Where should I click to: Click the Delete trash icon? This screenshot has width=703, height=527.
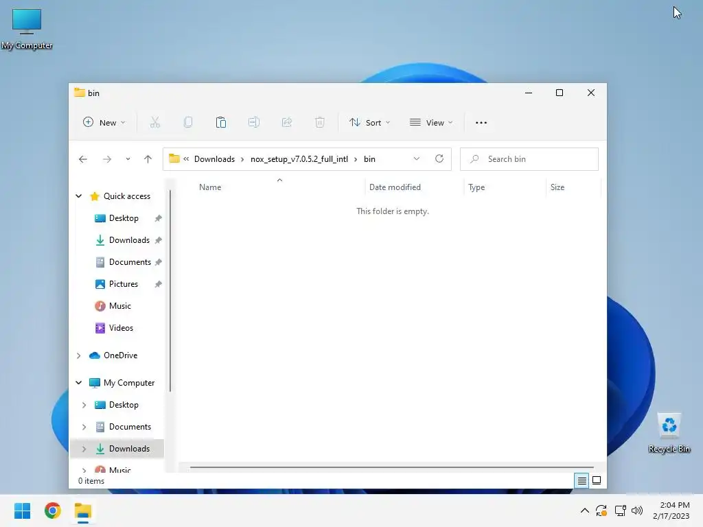[320, 122]
